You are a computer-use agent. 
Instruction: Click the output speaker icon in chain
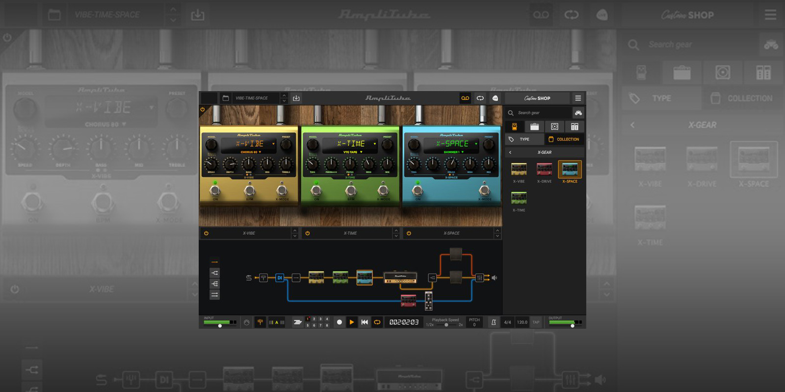tap(494, 278)
